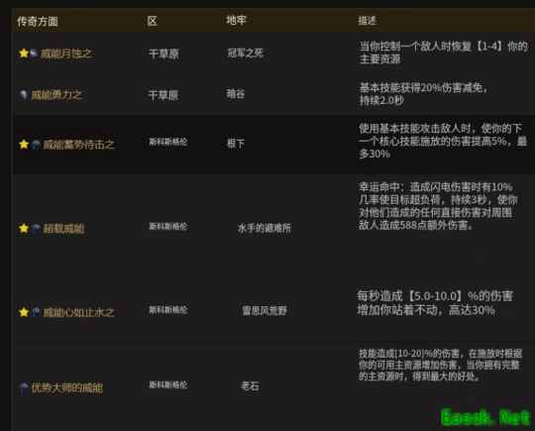Click the star icon beside 超载威能
535x431 pixels.
click(x=24, y=228)
